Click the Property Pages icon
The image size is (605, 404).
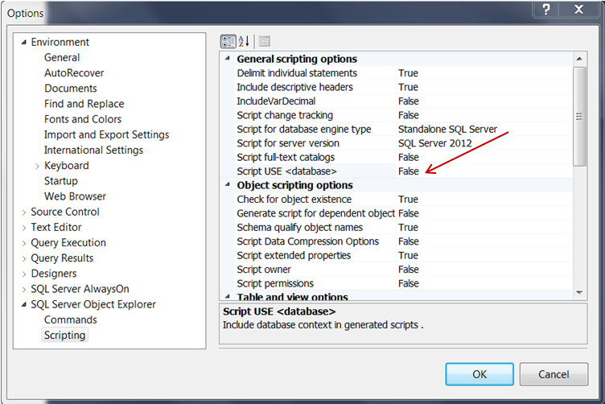264,41
